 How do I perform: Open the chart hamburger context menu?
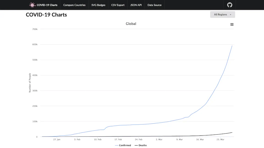232,24
